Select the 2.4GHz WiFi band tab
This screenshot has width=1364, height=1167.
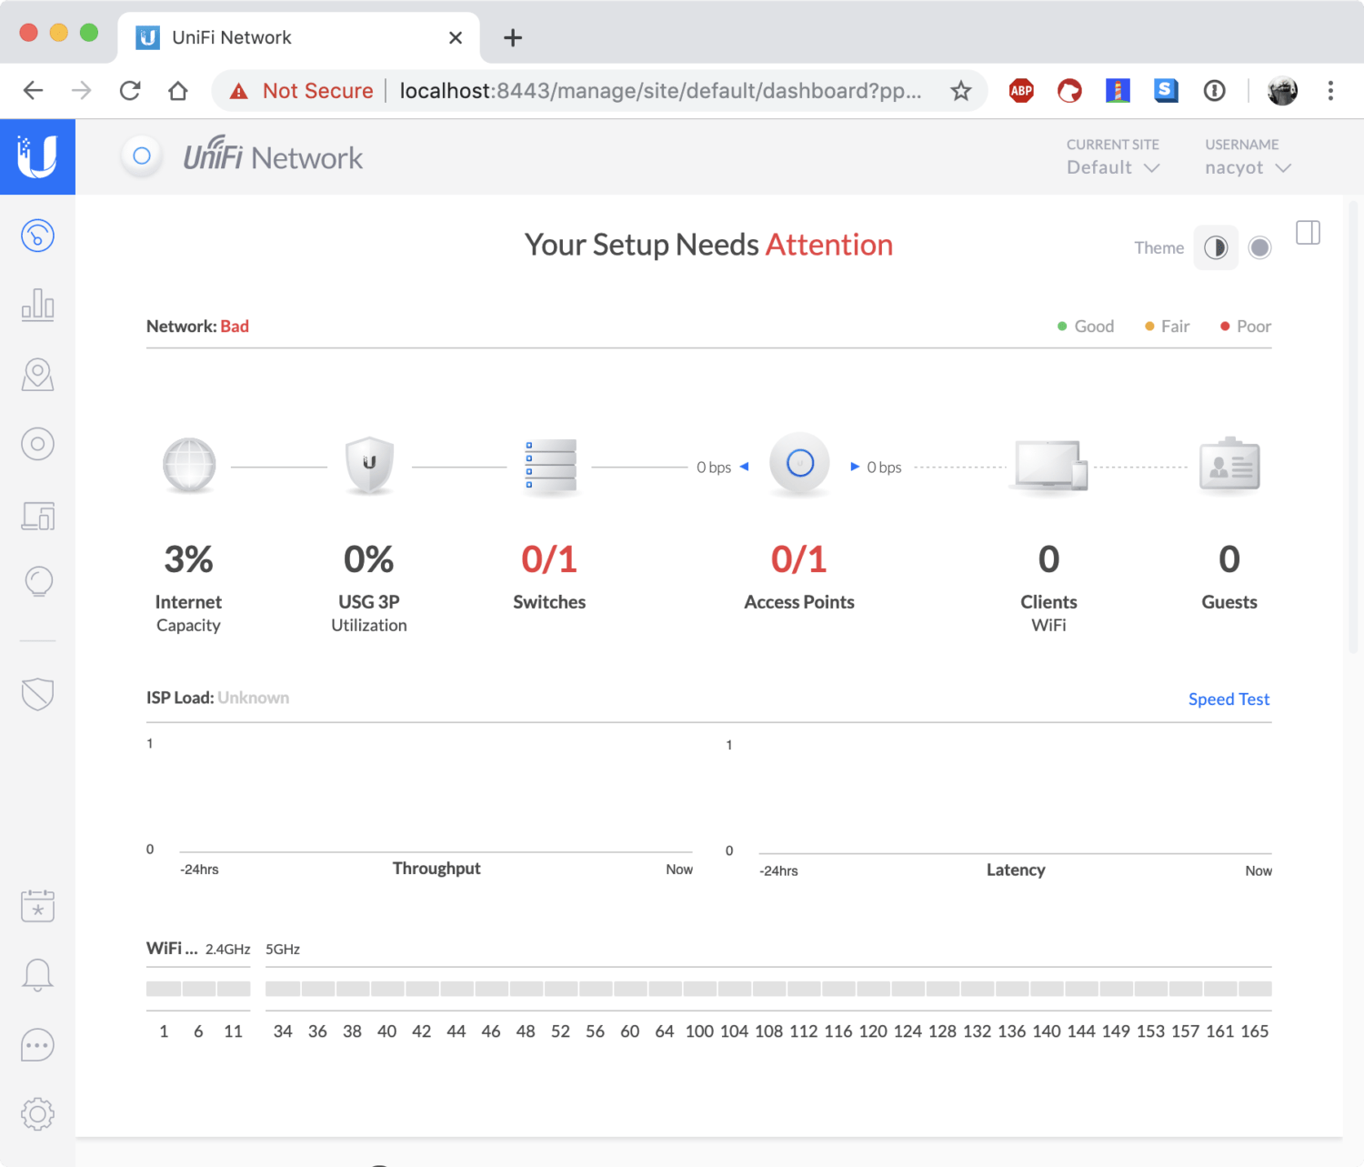coord(227,949)
